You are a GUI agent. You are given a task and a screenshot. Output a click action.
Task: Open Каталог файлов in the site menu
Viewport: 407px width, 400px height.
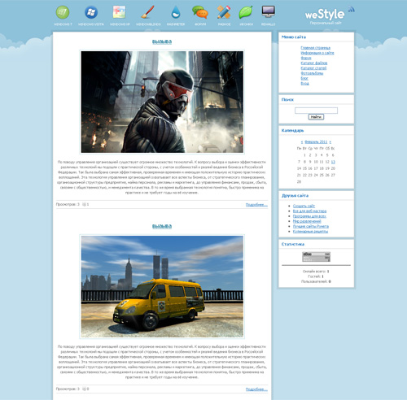click(x=314, y=63)
